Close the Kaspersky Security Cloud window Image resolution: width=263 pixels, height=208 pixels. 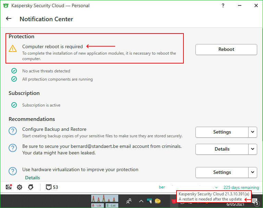tap(256, 5)
